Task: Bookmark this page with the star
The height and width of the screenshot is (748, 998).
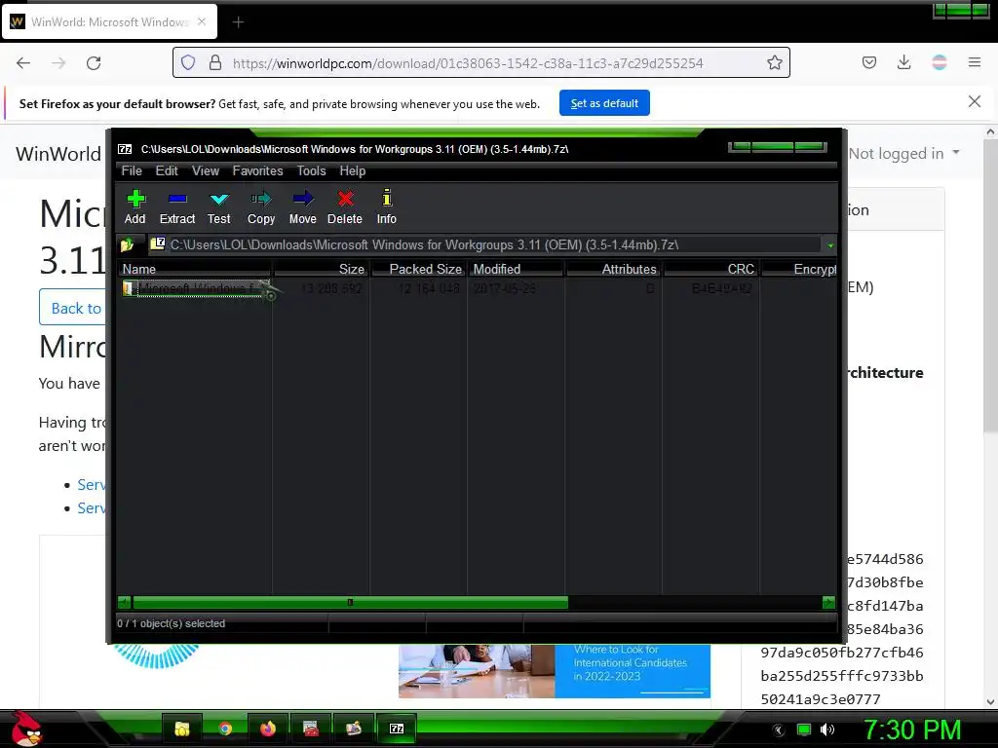Action: tap(774, 62)
